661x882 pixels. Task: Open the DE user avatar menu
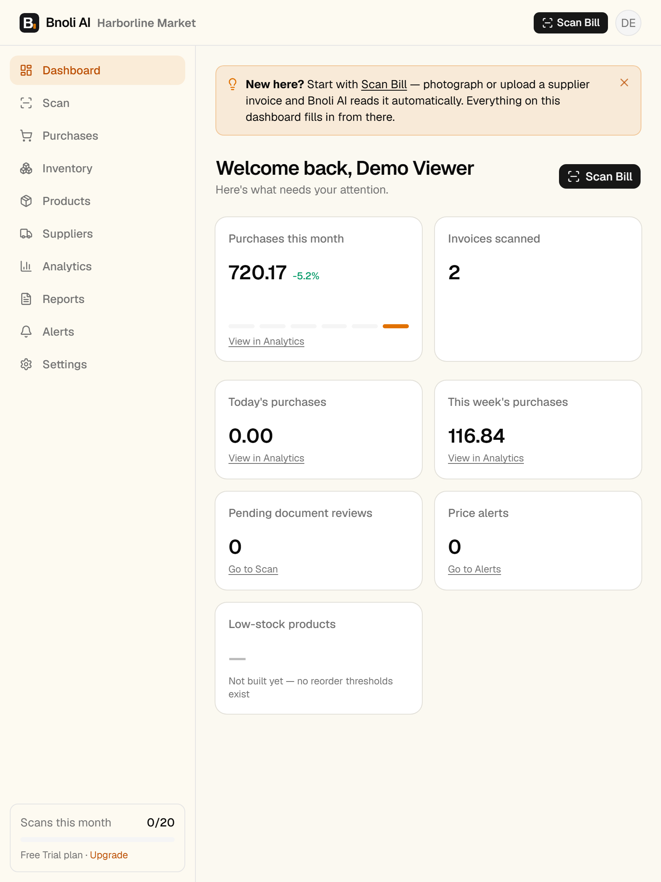tap(628, 23)
